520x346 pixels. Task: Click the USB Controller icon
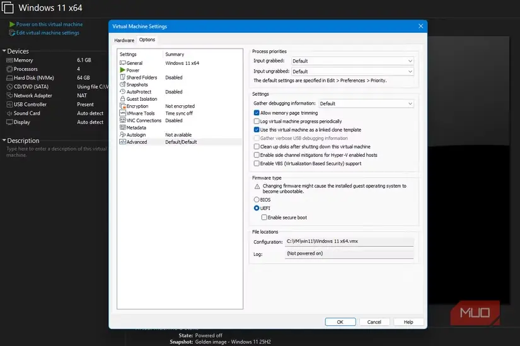click(9, 104)
